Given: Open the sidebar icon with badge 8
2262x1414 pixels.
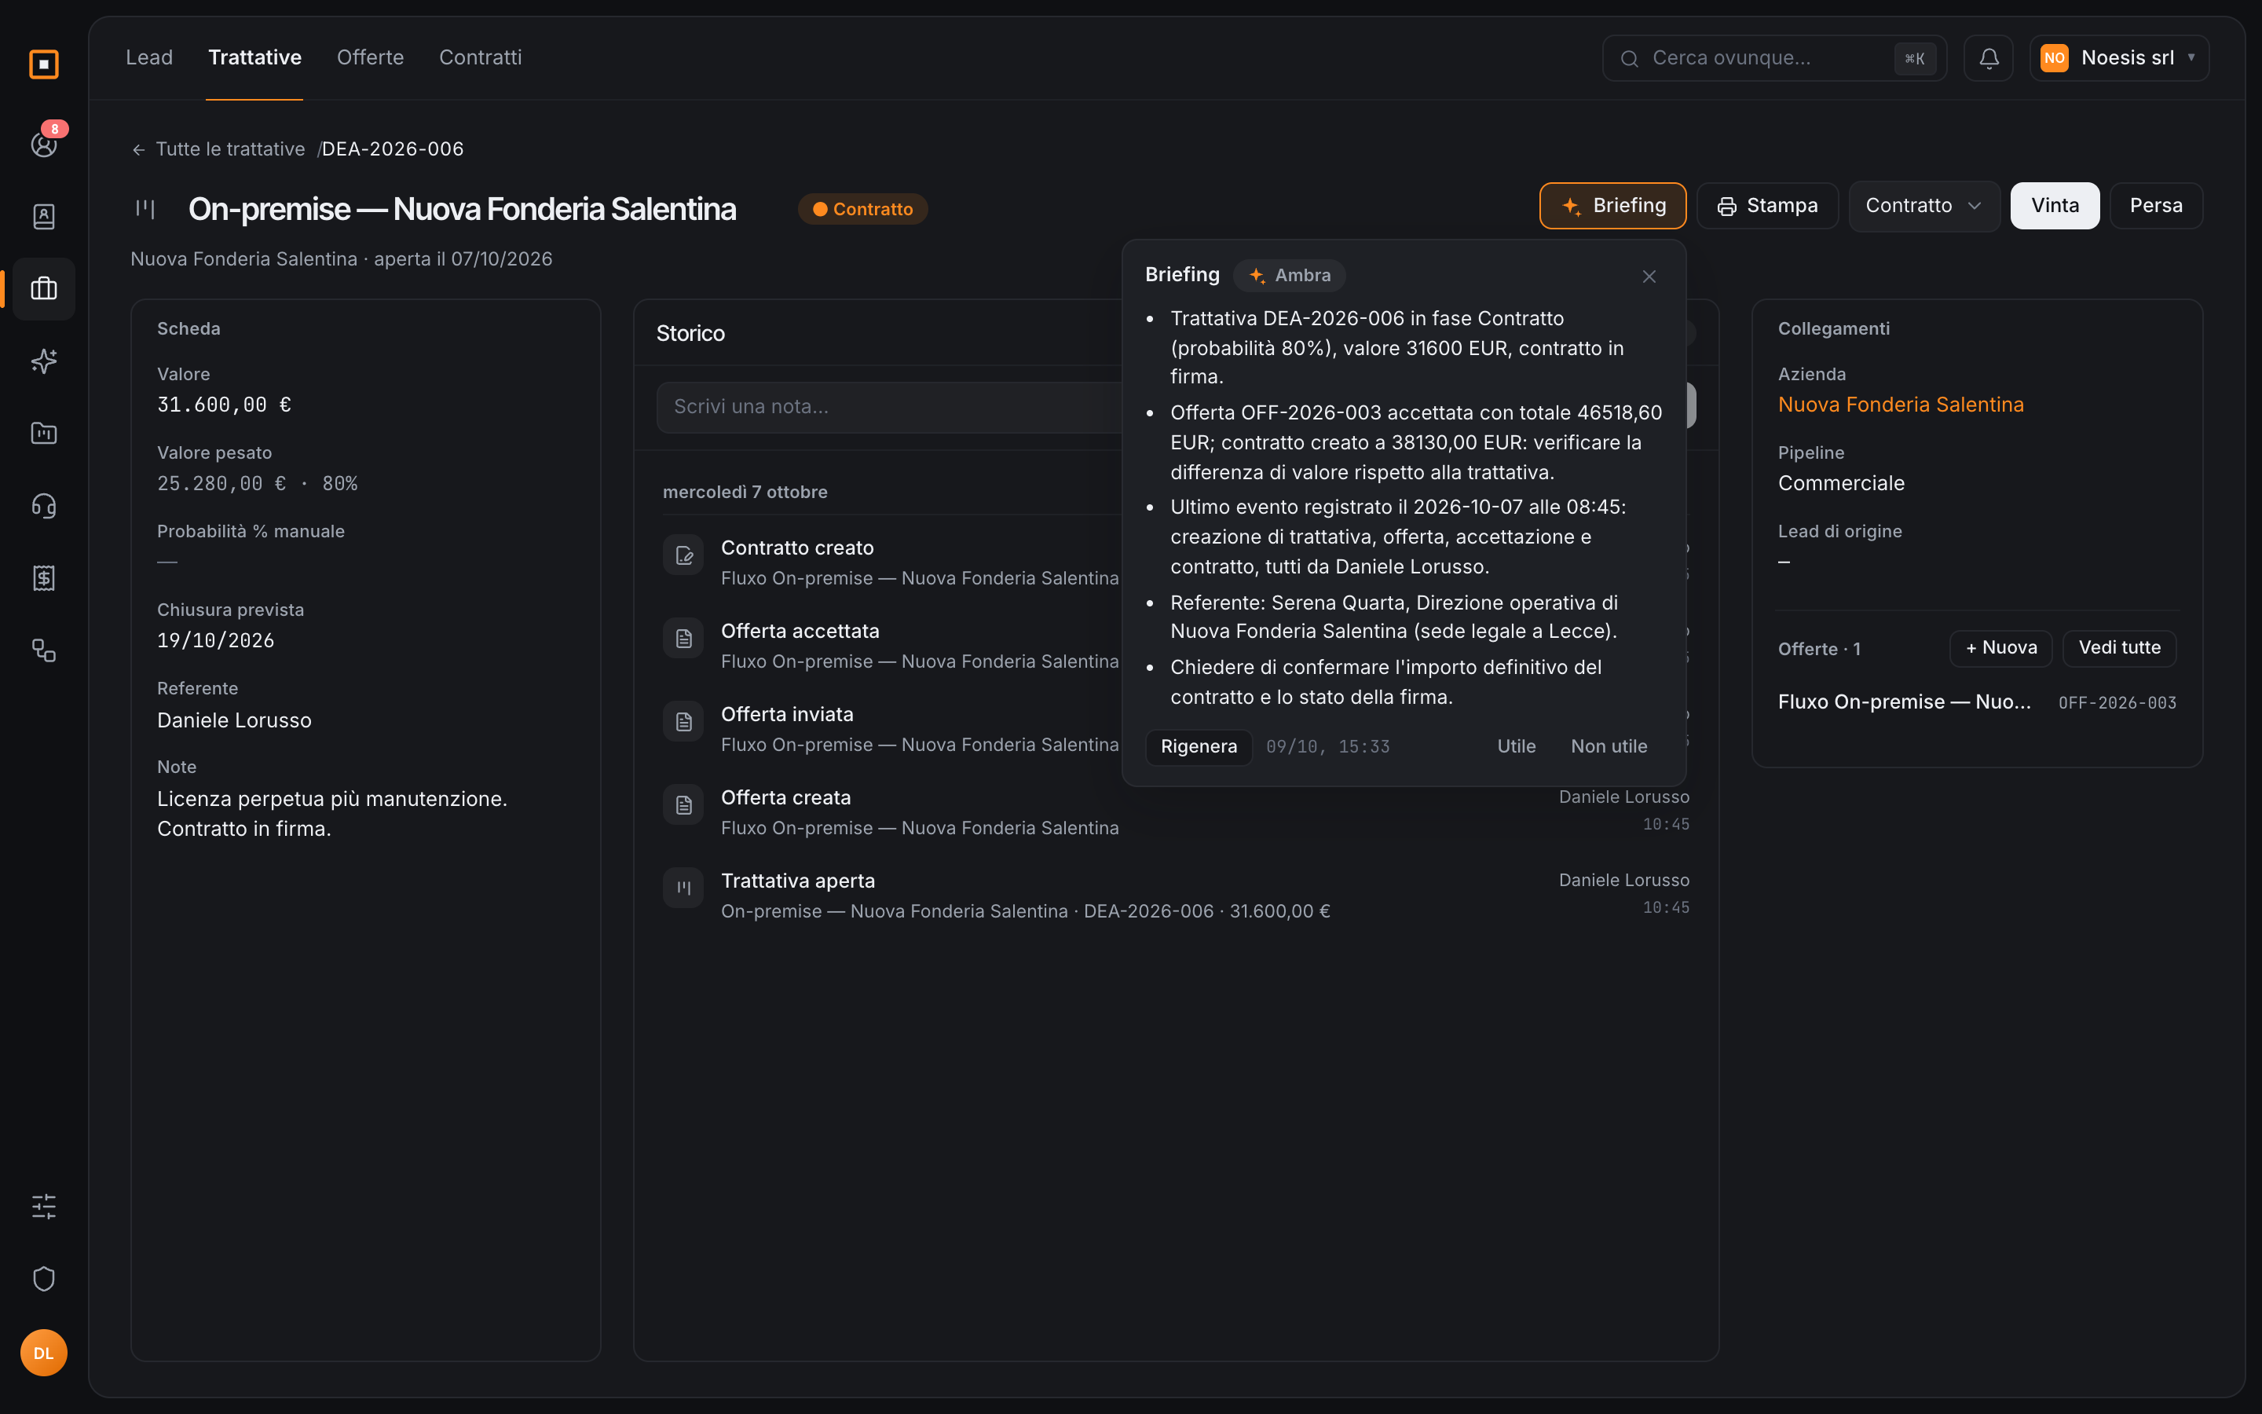Looking at the screenshot, I should point(44,144).
